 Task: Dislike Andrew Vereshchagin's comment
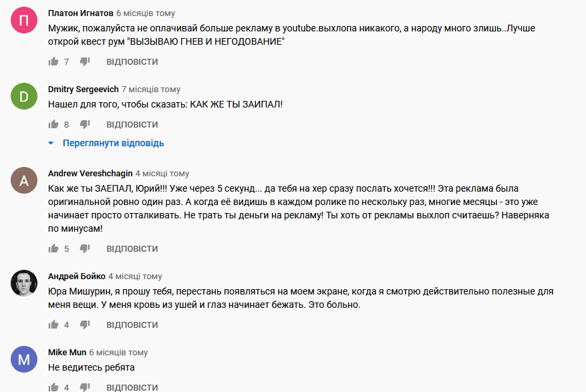(85, 248)
